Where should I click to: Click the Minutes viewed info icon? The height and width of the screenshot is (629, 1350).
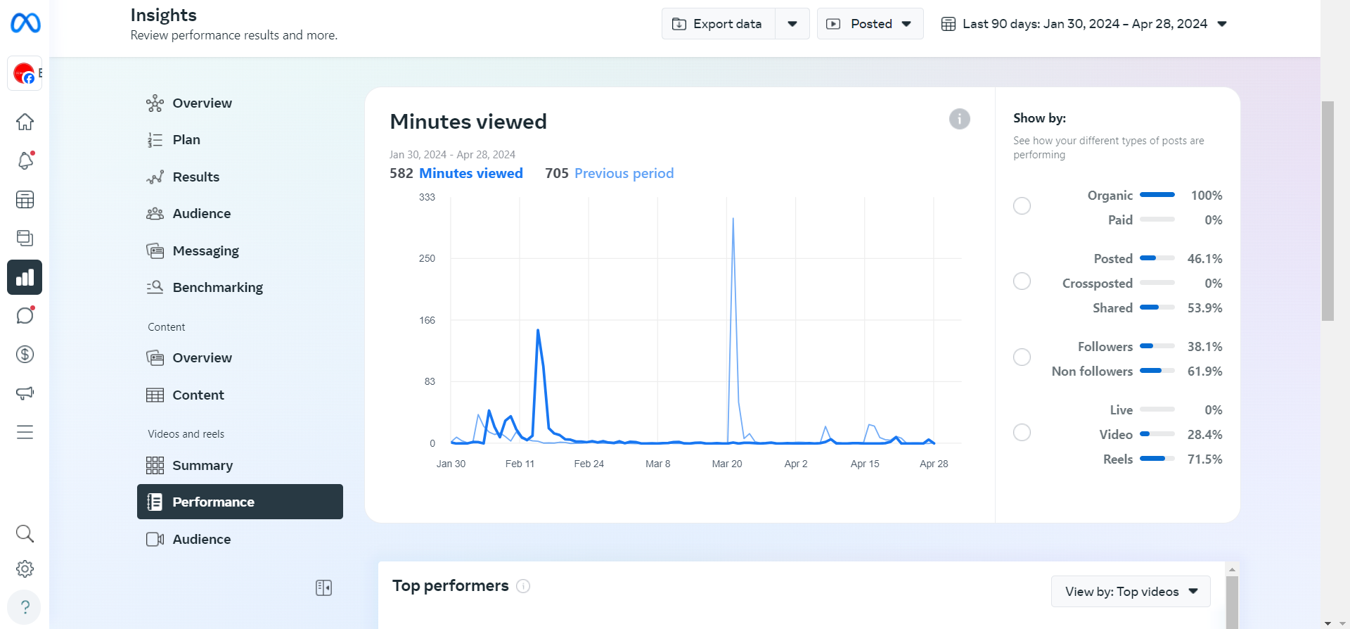(959, 119)
